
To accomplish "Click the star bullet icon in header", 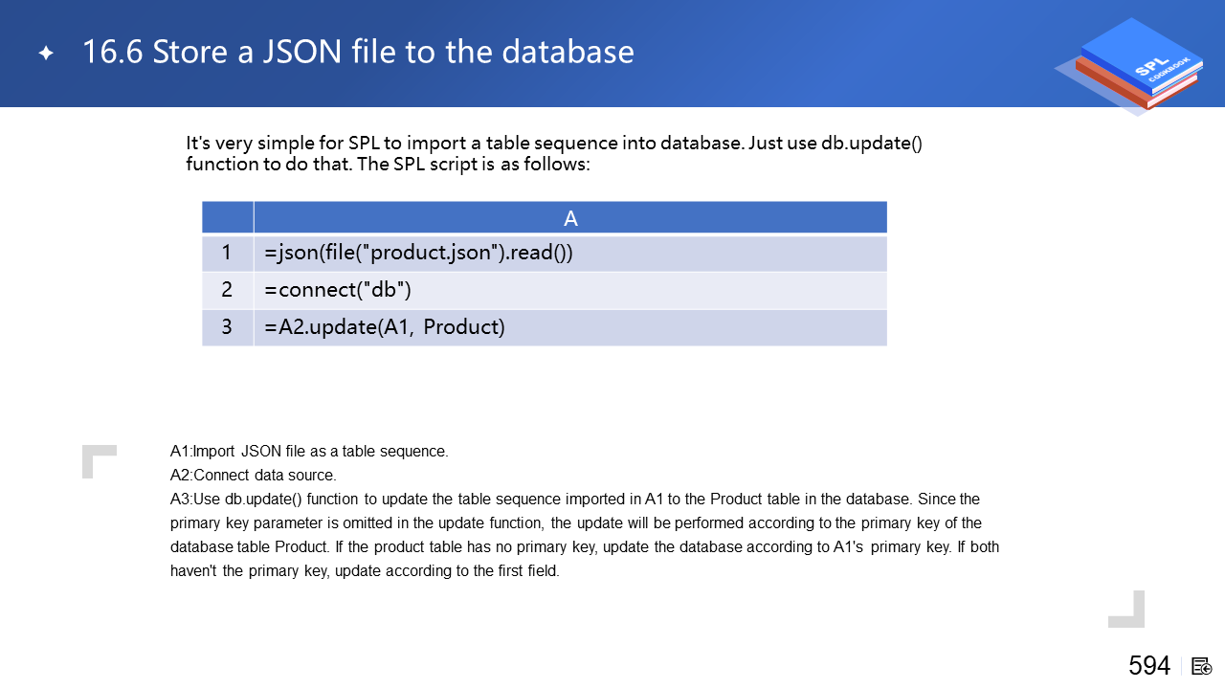I will pos(46,54).
